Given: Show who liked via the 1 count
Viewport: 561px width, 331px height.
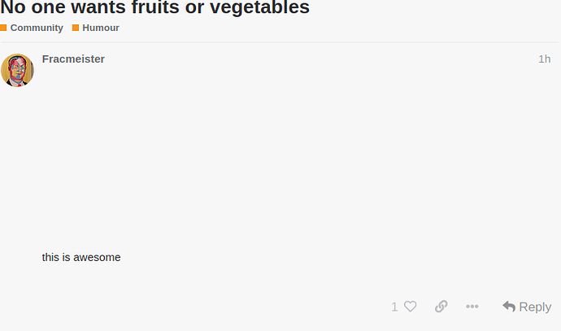Looking at the screenshot, I should coord(394,307).
